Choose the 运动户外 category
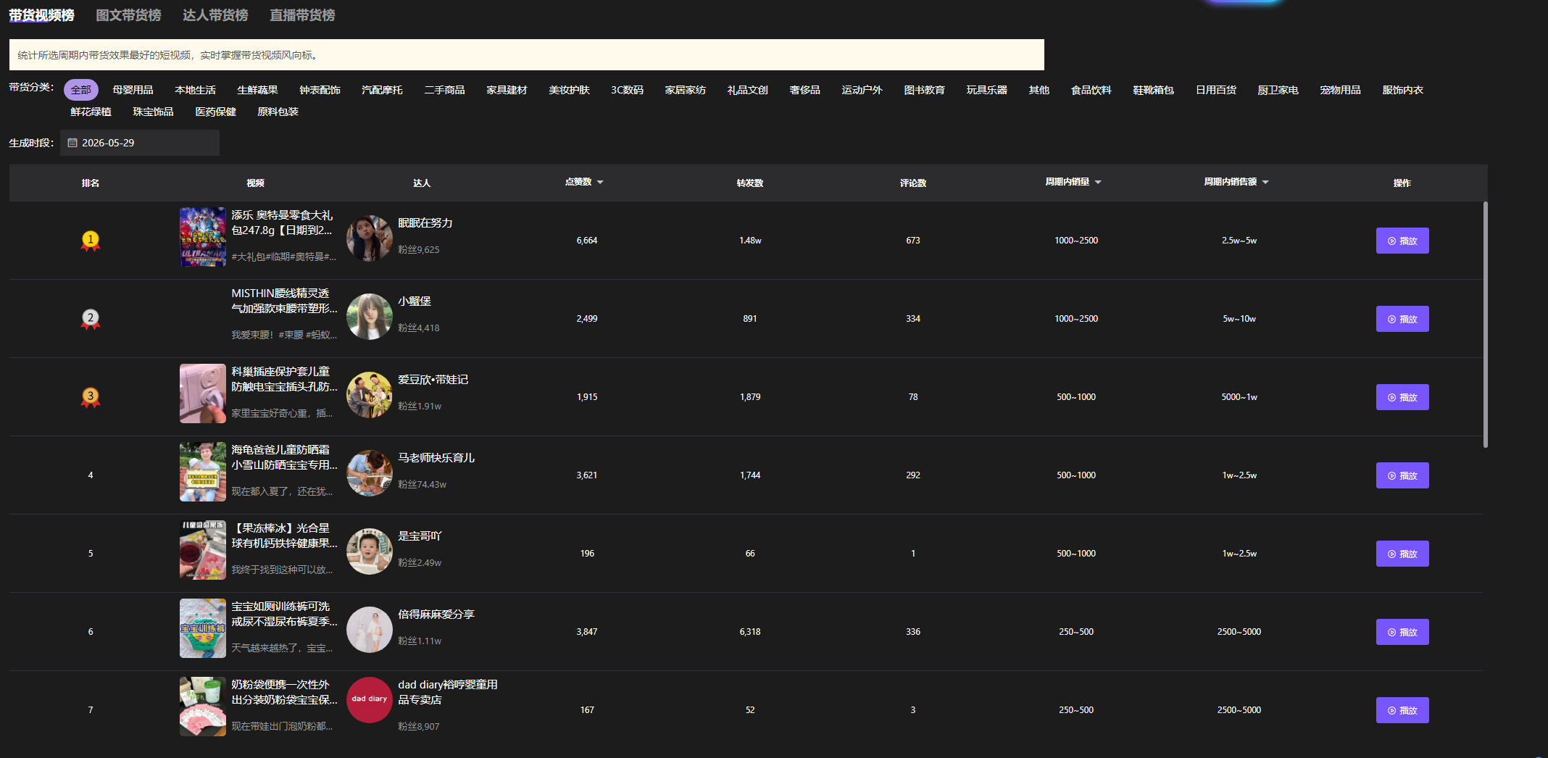The image size is (1548, 758). click(862, 90)
